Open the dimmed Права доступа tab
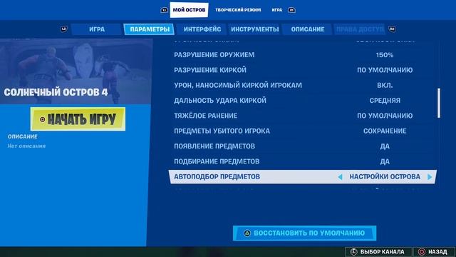 (x=360, y=29)
